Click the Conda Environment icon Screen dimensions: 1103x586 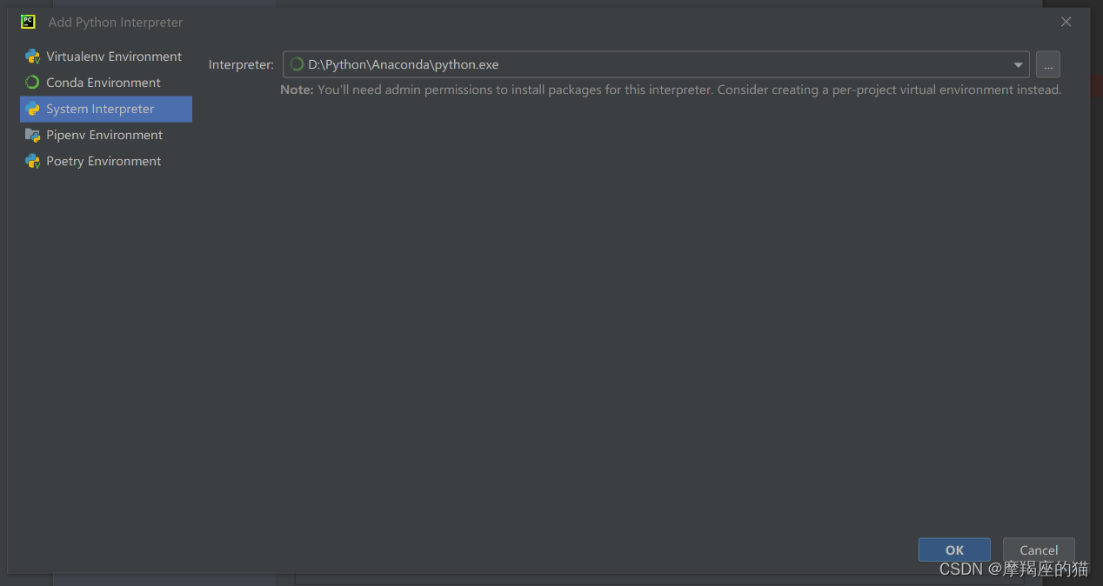pos(33,82)
